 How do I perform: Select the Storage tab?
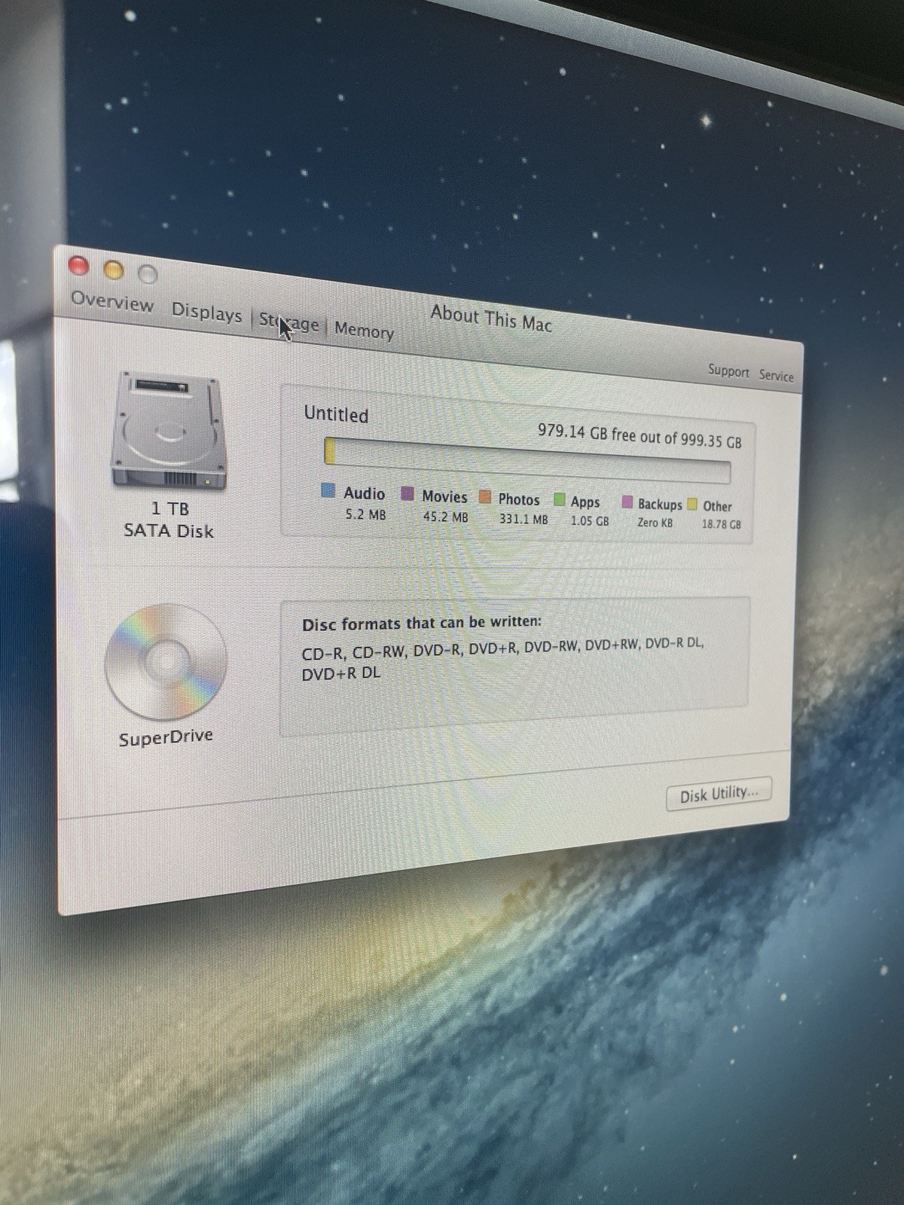(x=289, y=322)
